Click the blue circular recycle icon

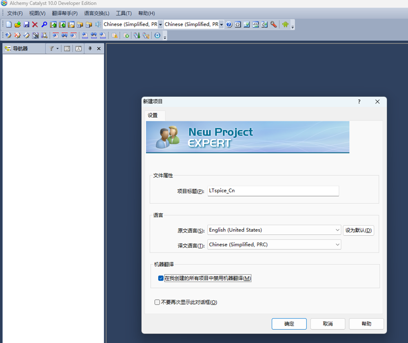[157, 35]
